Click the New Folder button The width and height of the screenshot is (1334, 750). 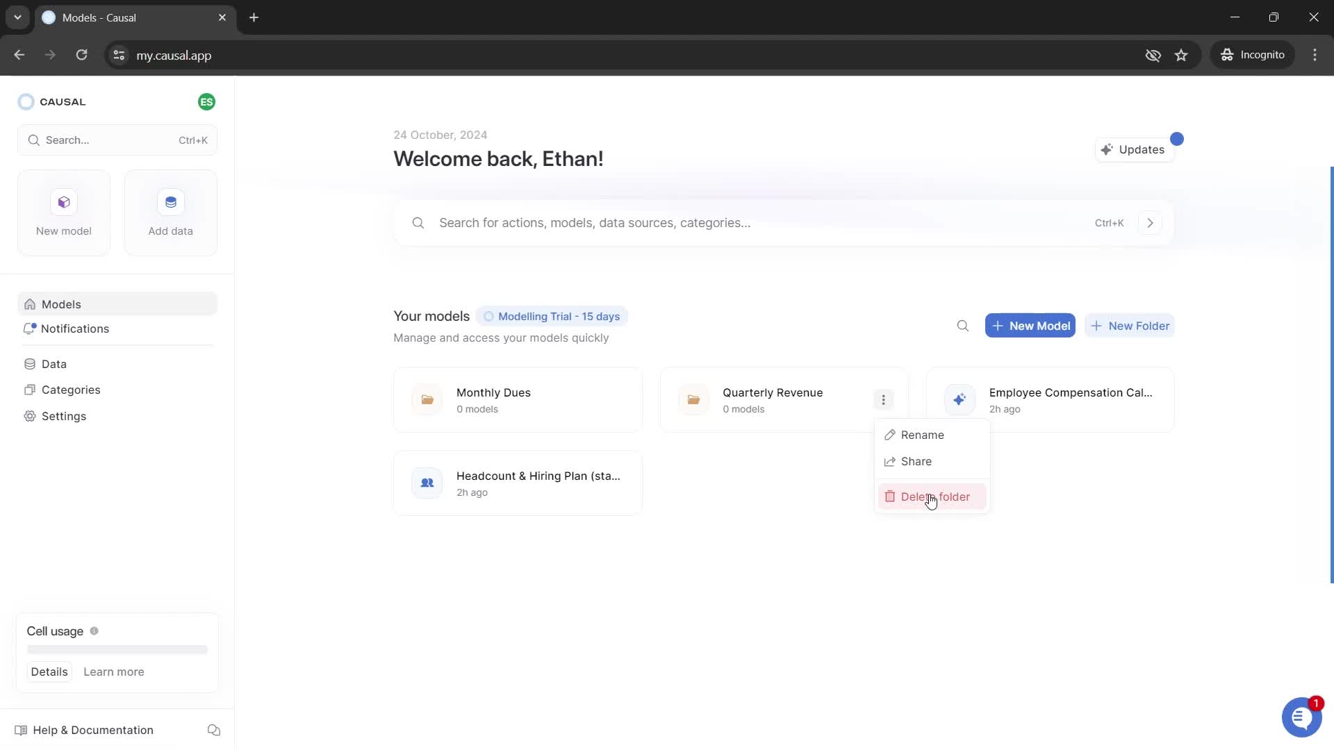tap(1130, 325)
